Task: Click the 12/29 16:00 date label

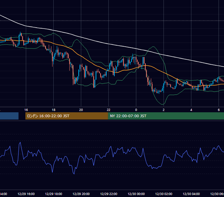Action: [x=26, y=194]
